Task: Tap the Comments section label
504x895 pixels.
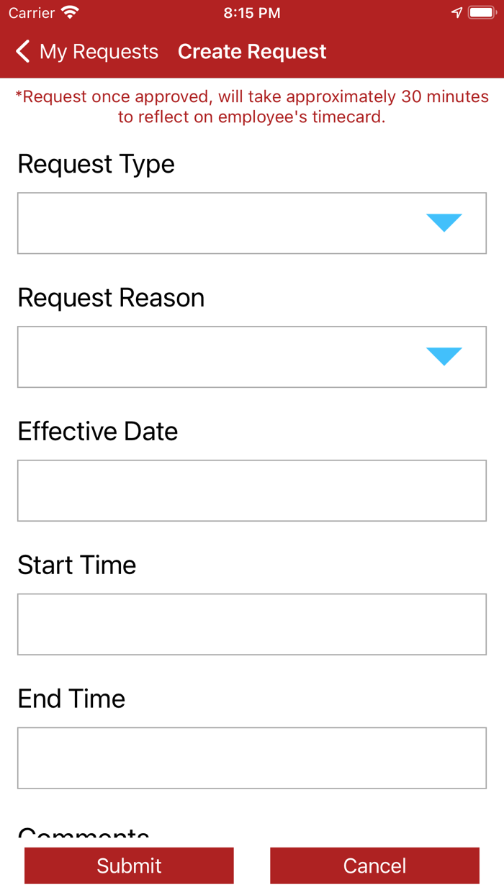Action: click(83, 835)
